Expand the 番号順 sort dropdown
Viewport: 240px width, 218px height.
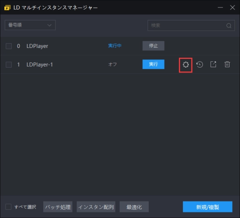[x=30, y=25]
